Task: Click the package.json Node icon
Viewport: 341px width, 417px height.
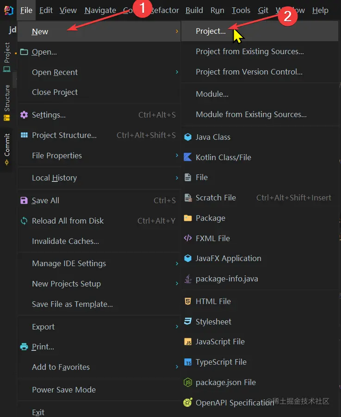Action: (x=188, y=382)
